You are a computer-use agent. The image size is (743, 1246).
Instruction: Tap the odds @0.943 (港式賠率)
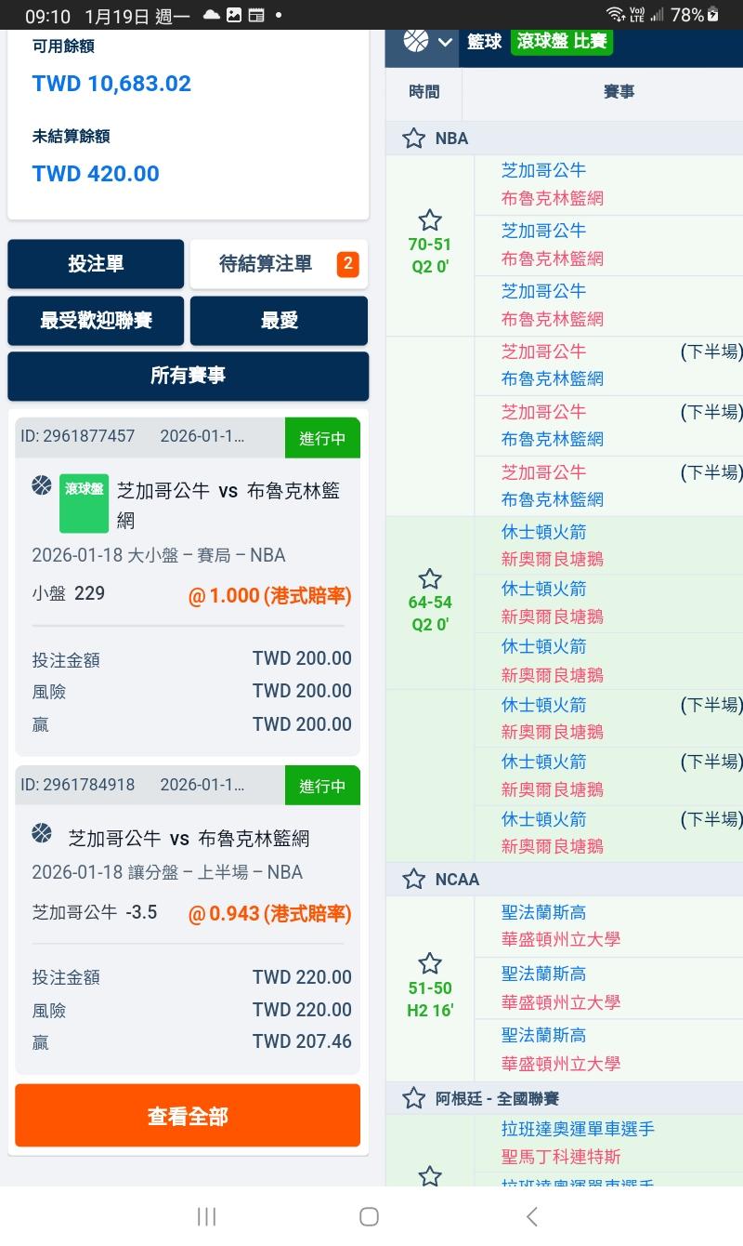[x=270, y=914]
